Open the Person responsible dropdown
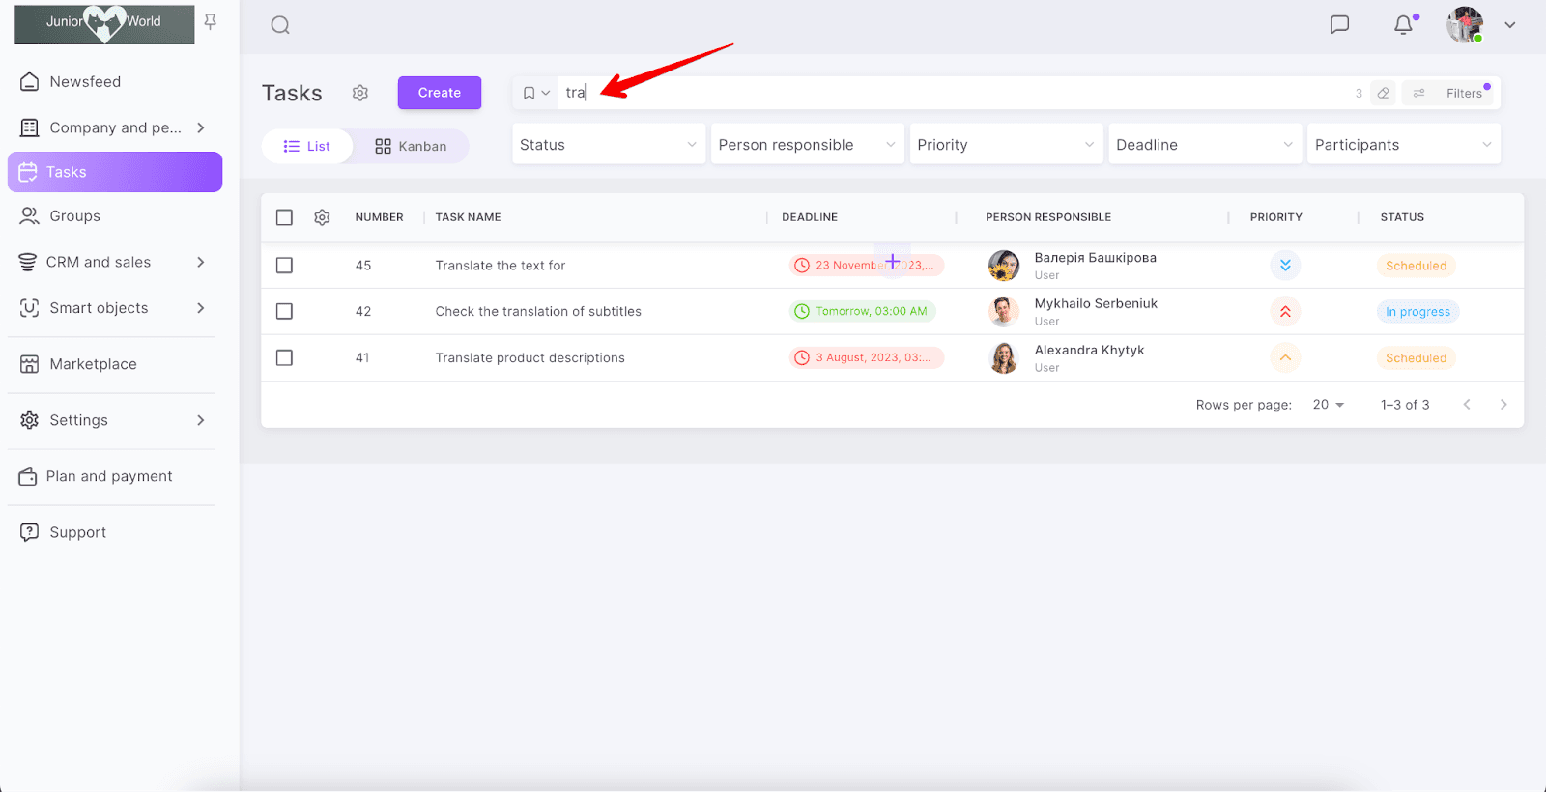This screenshot has width=1546, height=792. coord(807,145)
